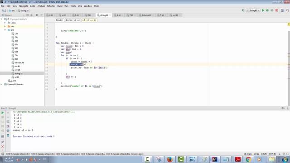Switch to the rec.kt editor tab

175,15
